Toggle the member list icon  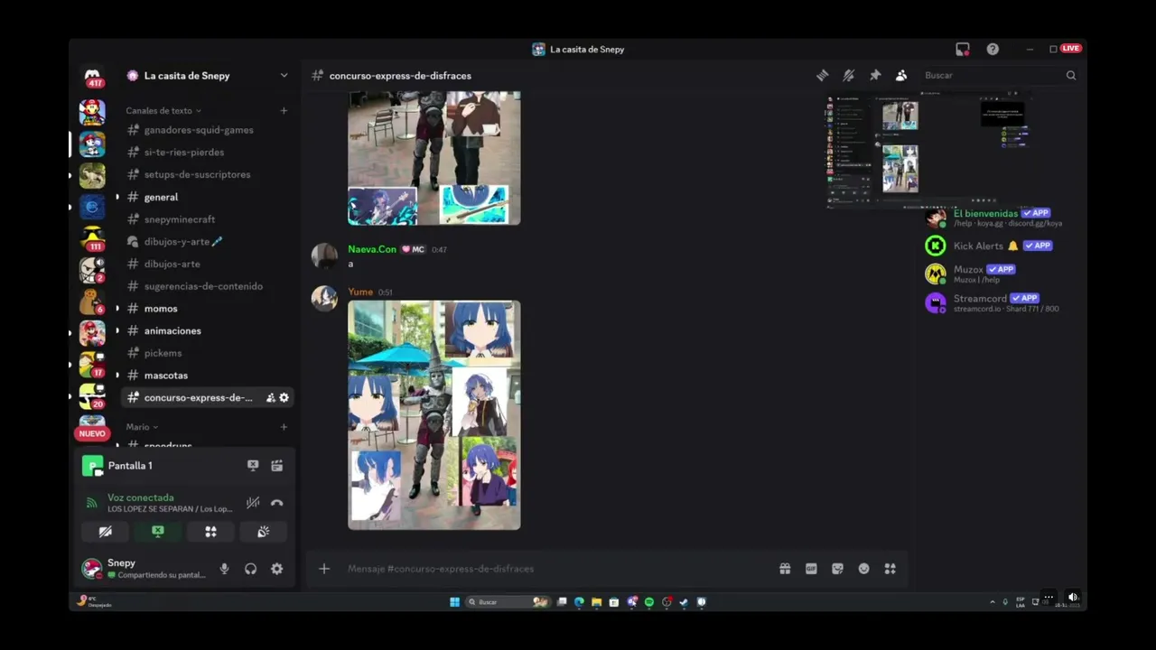click(x=900, y=76)
